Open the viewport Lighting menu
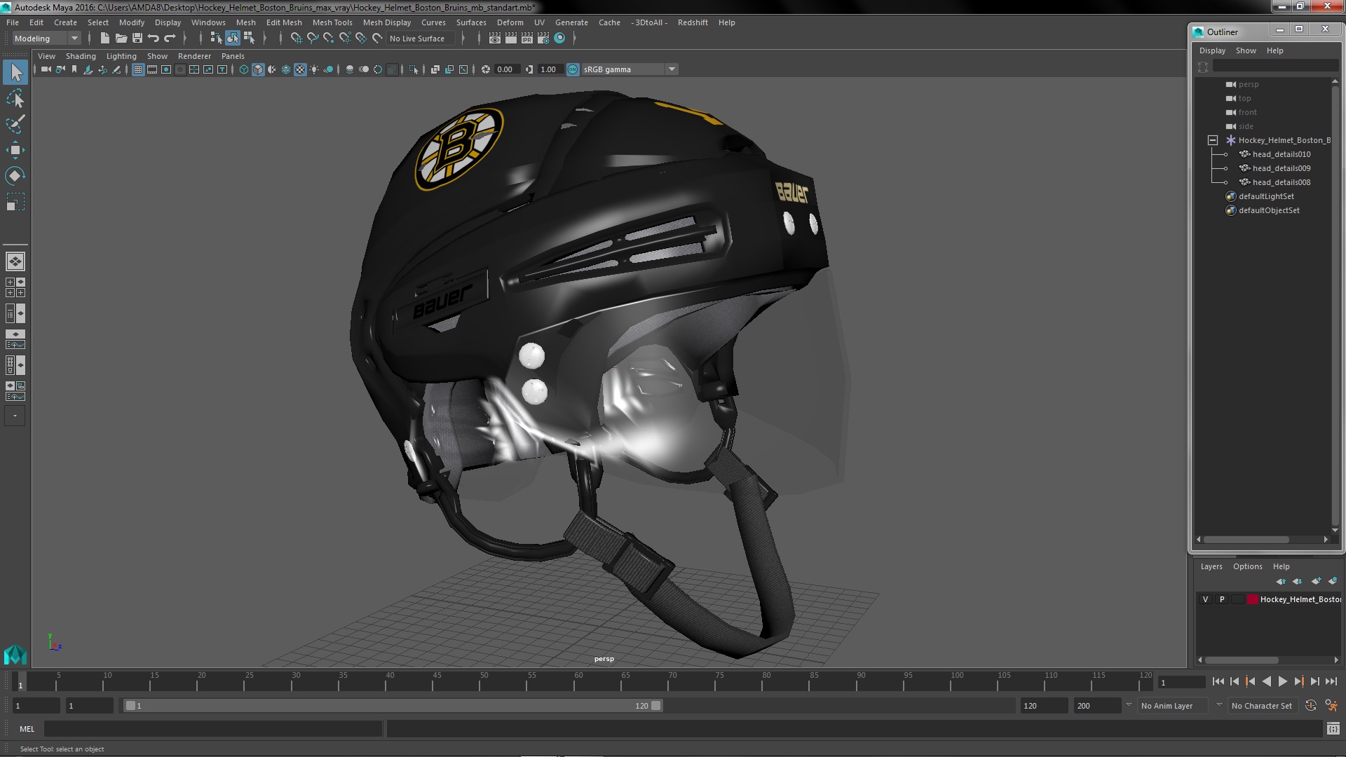Image resolution: width=1346 pixels, height=757 pixels. click(x=121, y=56)
